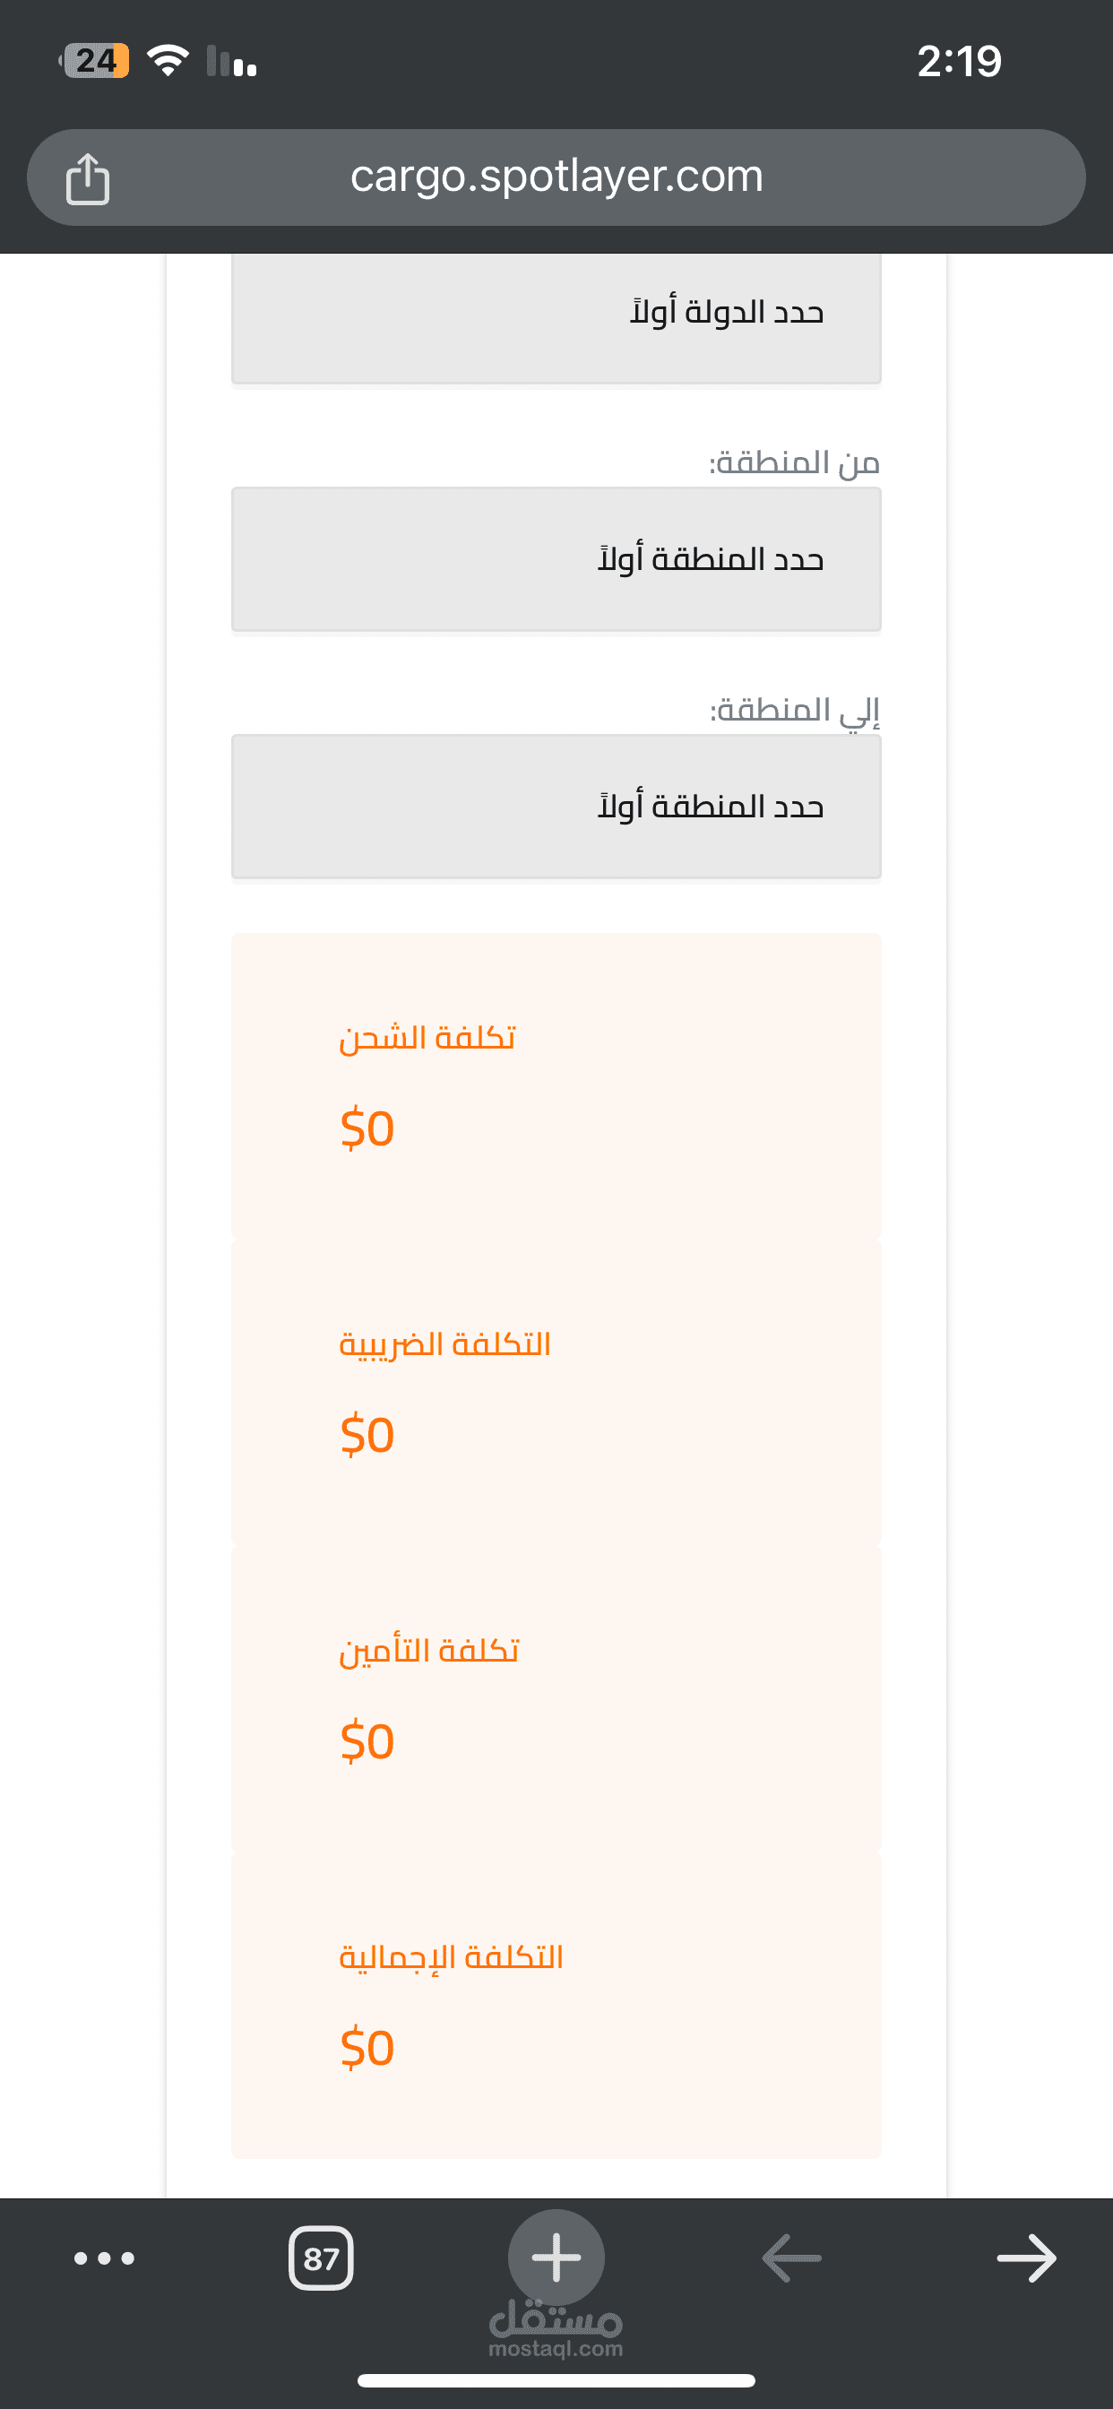Open the three-dot browser menu
The width and height of the screenshot is (1113, 2409).
(104, 2258)
